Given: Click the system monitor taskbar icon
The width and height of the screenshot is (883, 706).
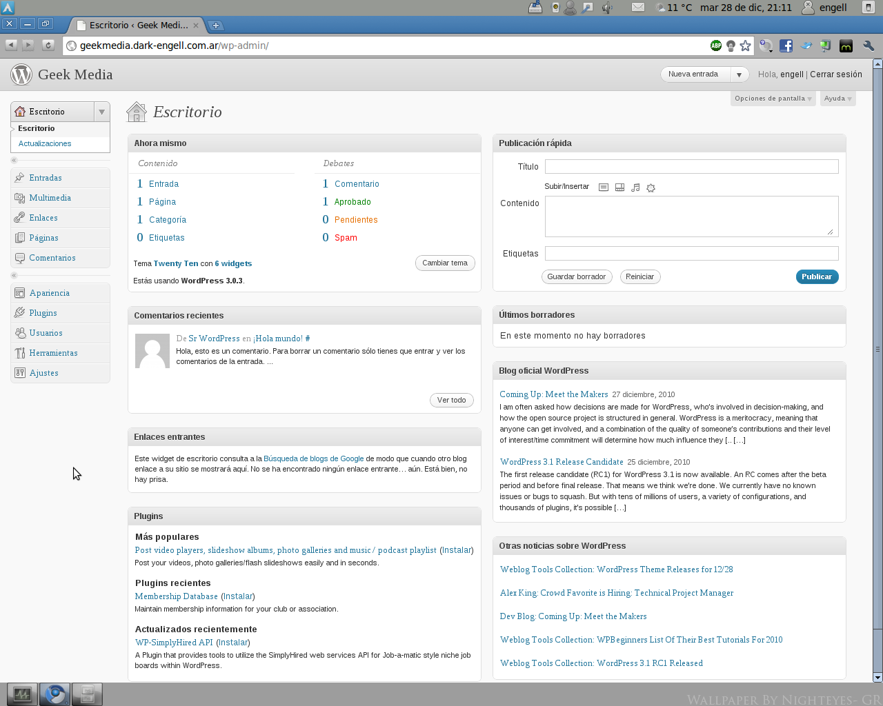Looking at the screenshot, I should coord(22,694).
